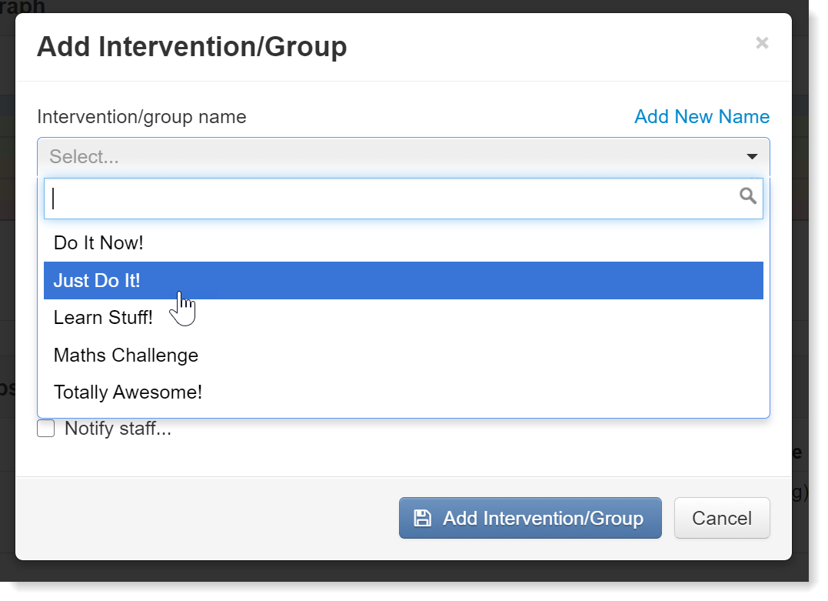Cancel adding the intervention
828x601 pixels.
(722, 518)
